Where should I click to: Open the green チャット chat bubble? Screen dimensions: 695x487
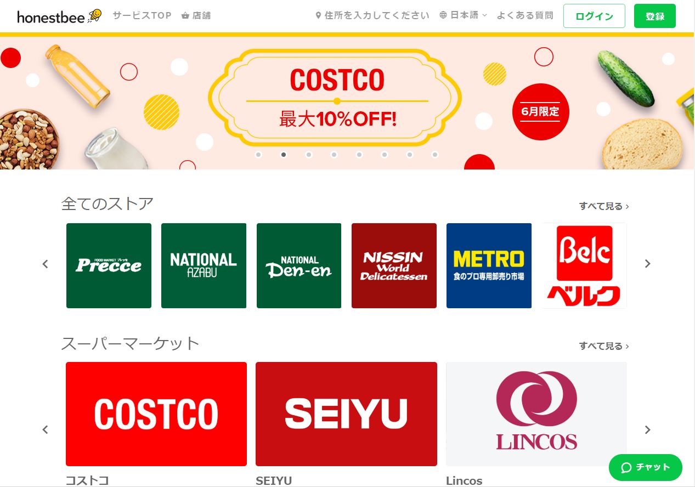click(x=646, y=467)
